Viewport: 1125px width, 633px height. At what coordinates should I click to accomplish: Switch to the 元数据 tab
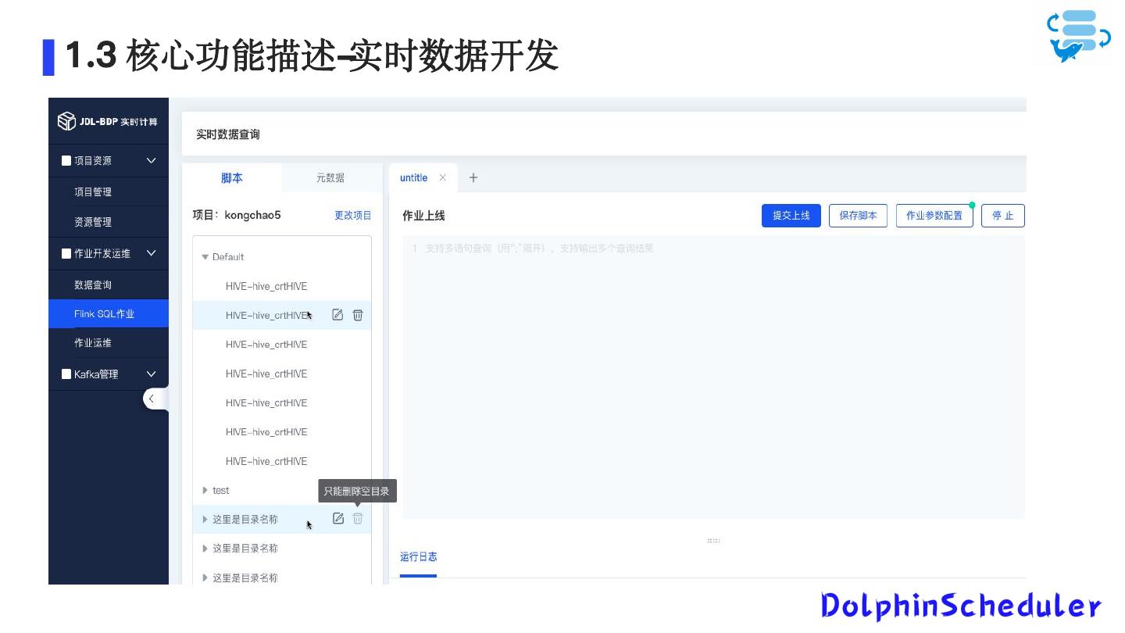point(330,178)
